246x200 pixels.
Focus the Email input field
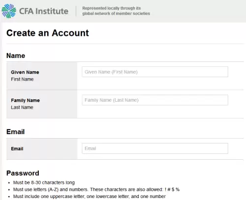coord(155,148)
